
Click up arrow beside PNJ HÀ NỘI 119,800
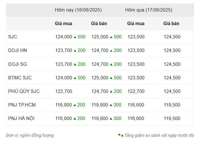coord(111,119)
